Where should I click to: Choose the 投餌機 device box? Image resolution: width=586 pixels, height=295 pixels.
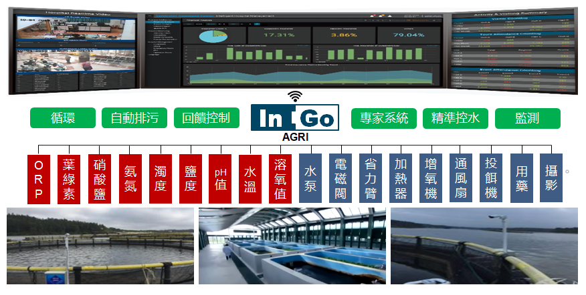point(491,179)
